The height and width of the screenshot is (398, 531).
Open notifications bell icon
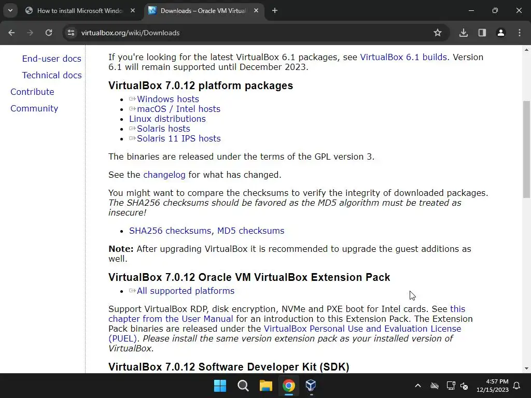[x=517, y=386]
